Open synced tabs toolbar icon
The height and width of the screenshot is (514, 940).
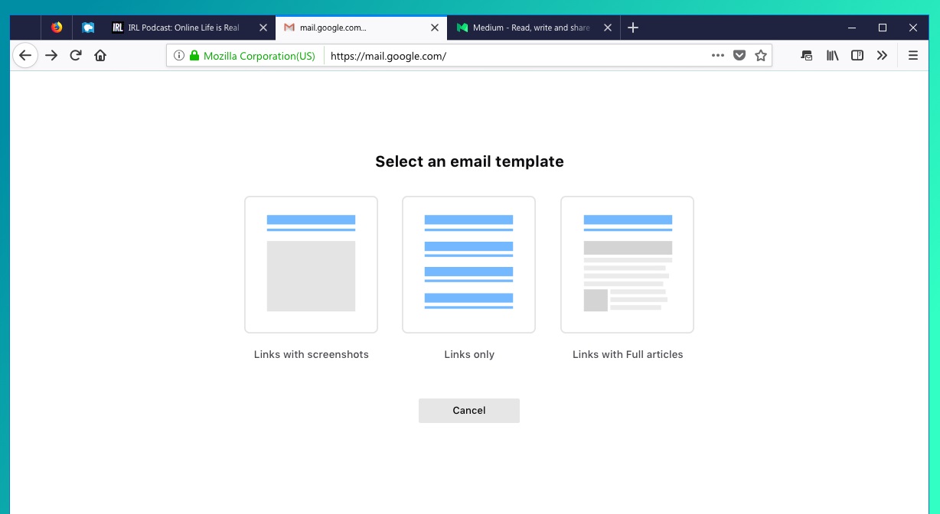coord(807,56)
